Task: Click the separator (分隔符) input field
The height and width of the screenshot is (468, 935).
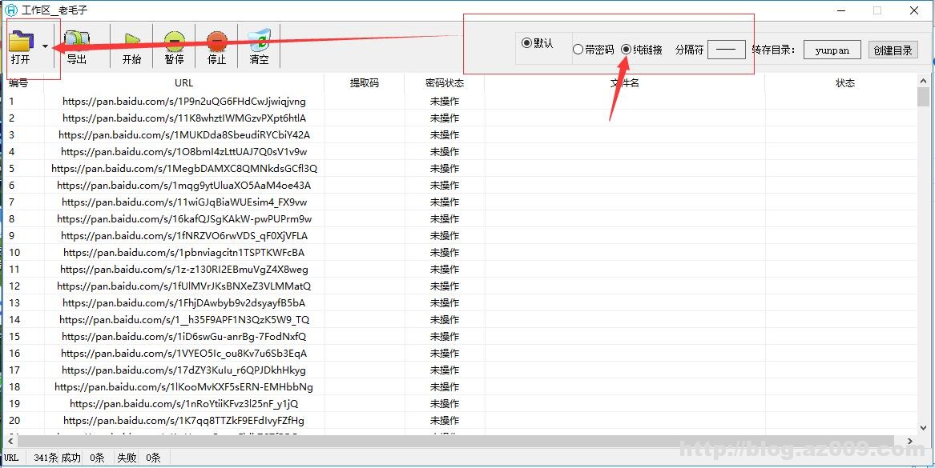Action: [x=726, y=50]
